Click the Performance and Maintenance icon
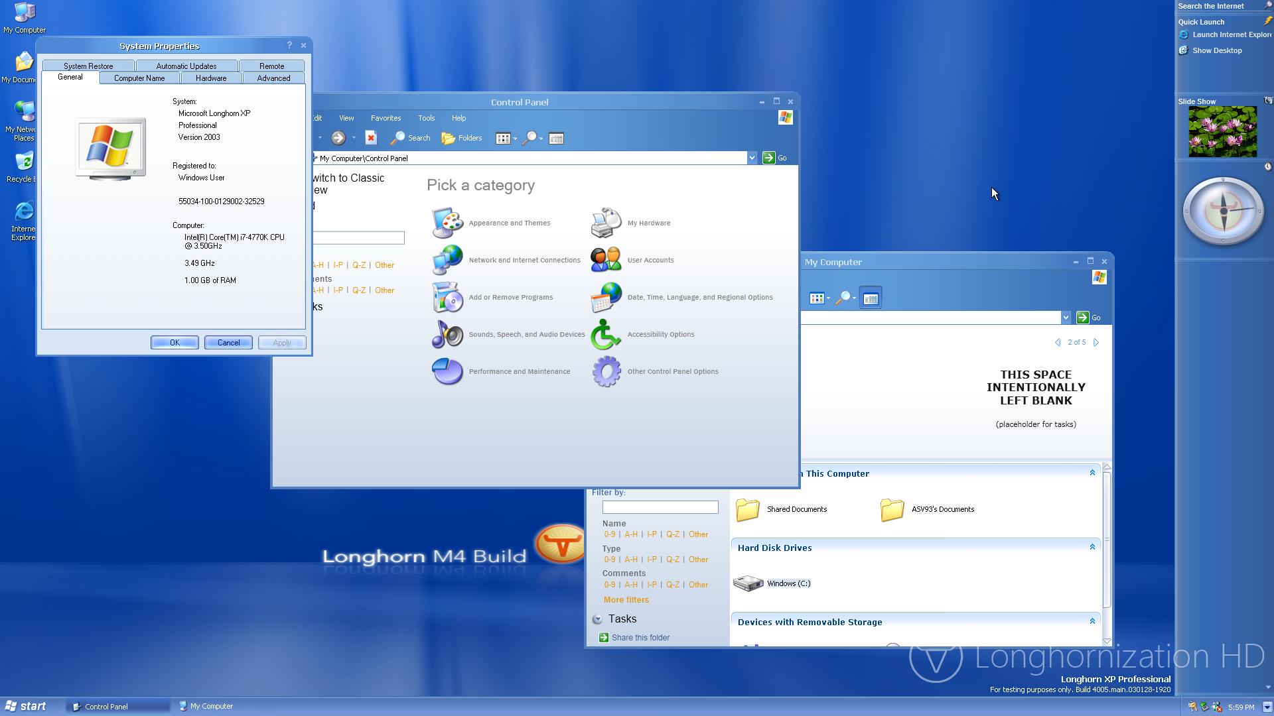Screen dimensions: 1274x716 pyautogui.click(x=447, y=371)
